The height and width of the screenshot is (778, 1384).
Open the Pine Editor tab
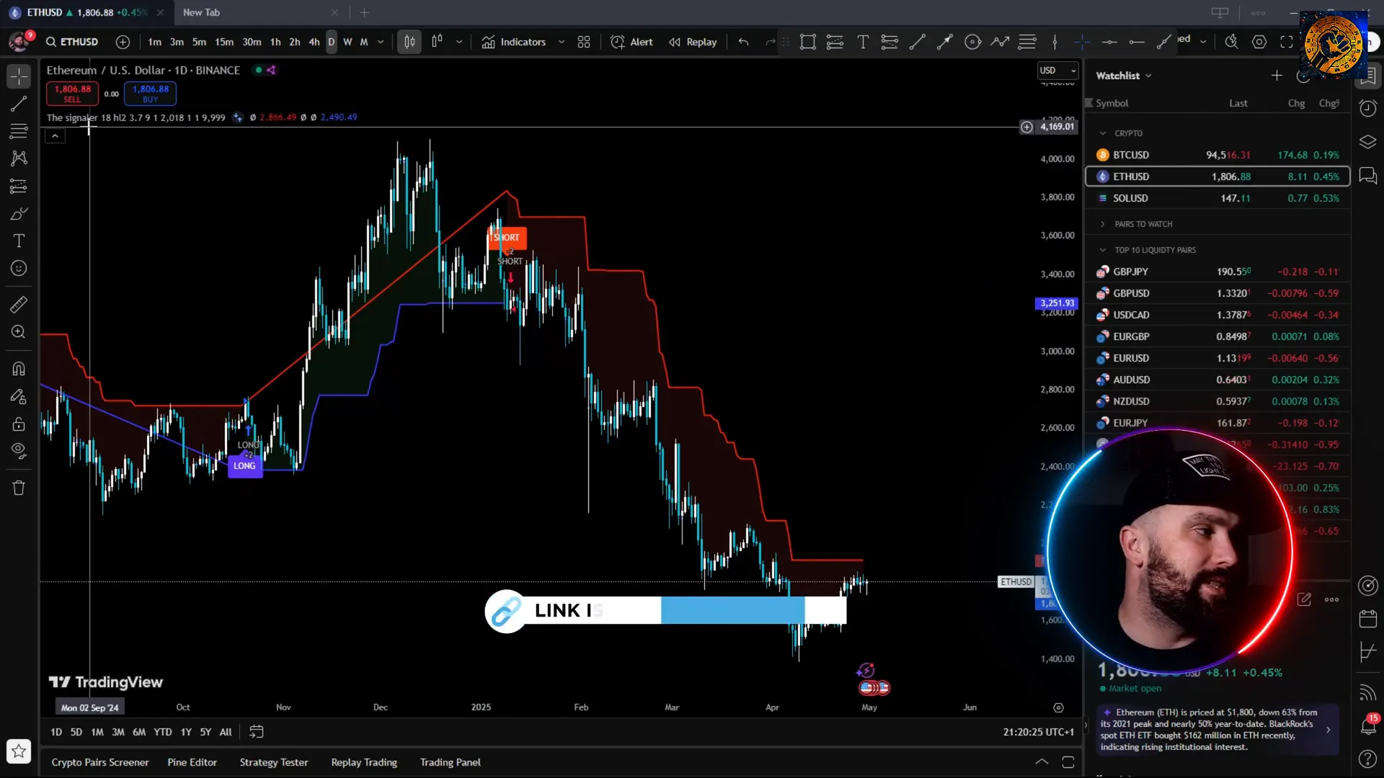click(x=192, y=762)
